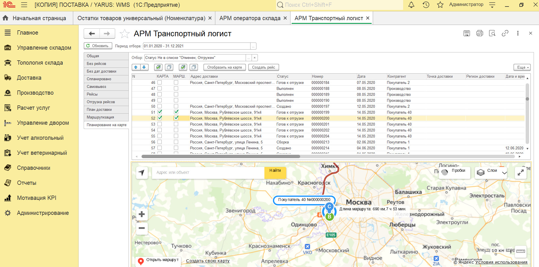Open the history clock icon

pyautogui.click(x=426, y=5)
